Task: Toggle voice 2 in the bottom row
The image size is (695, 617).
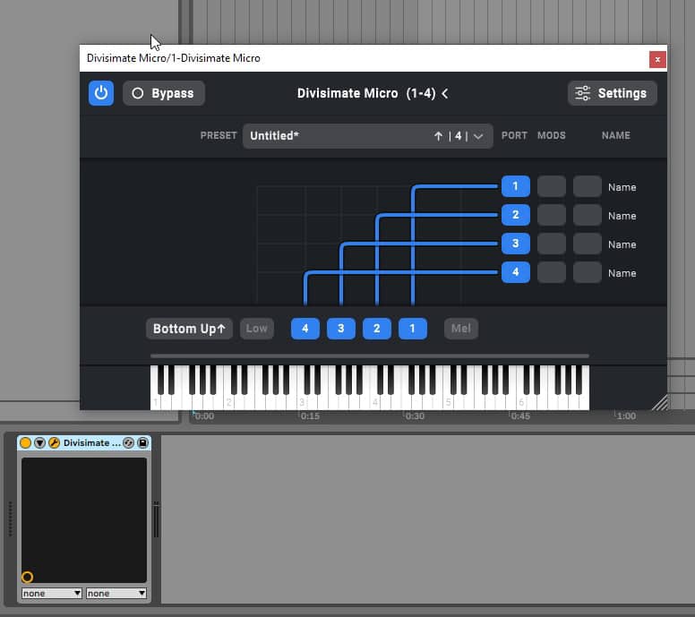Action: click(x=377, y=329)
